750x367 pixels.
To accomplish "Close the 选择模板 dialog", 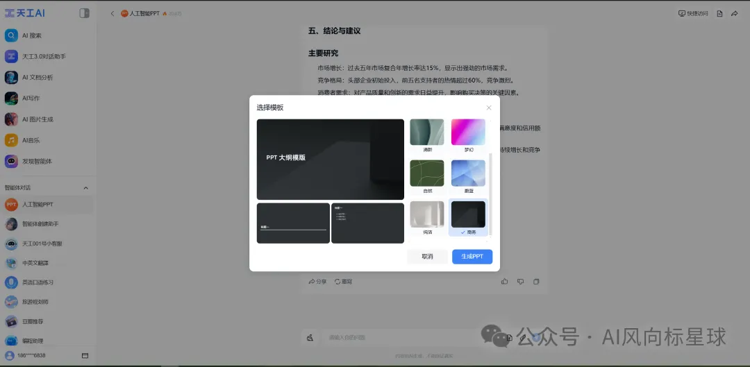I will point(488,108).
